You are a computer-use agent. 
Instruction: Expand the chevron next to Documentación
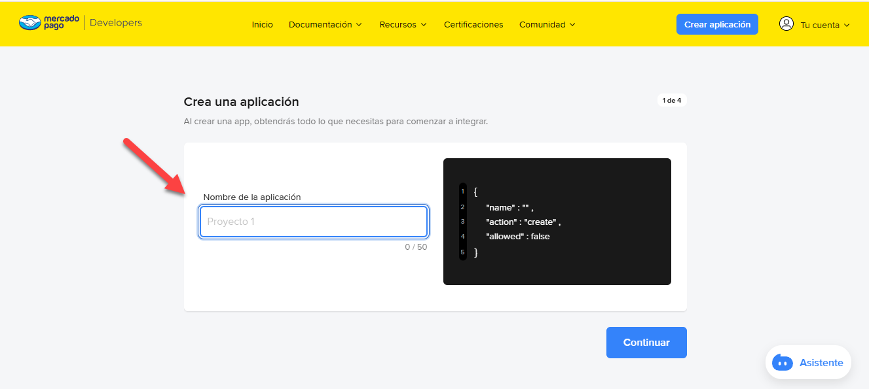pos(359,25)
